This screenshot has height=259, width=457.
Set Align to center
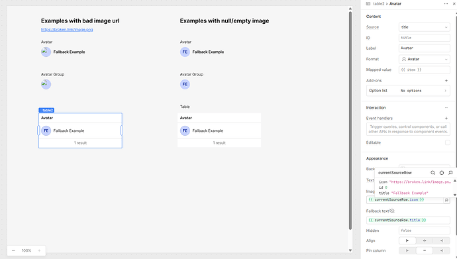(425, 240)
